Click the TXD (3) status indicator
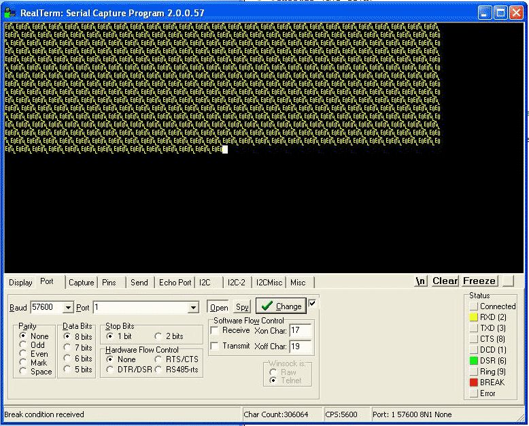Image resolution: width=529 pixels, height=426 pixels. pyautogui.click(x=474, y=328)
